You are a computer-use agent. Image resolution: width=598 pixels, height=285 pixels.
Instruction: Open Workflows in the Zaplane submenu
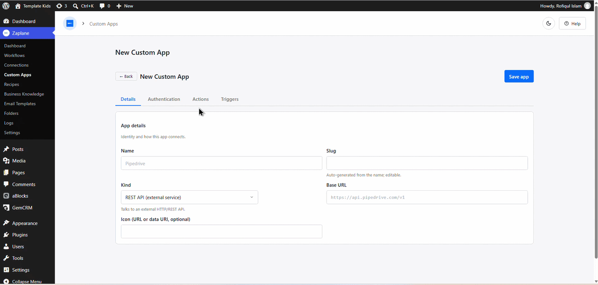pos(14,56)
